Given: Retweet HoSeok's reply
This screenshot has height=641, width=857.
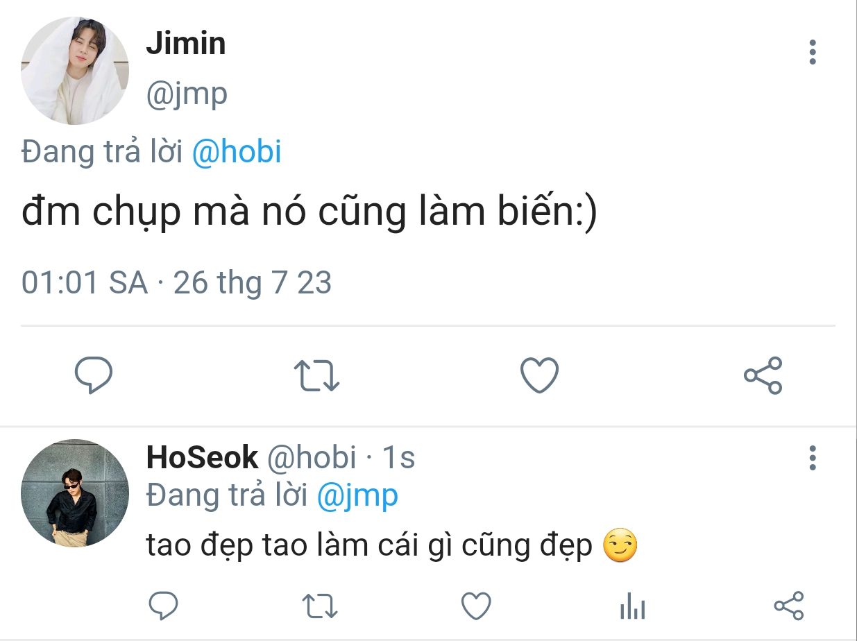Looking at the screenshot, I should (321, 606).
